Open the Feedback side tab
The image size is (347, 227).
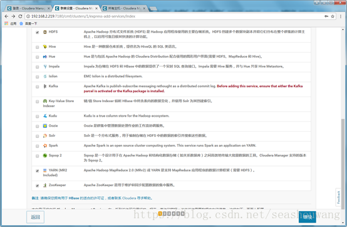click(338, 198)
